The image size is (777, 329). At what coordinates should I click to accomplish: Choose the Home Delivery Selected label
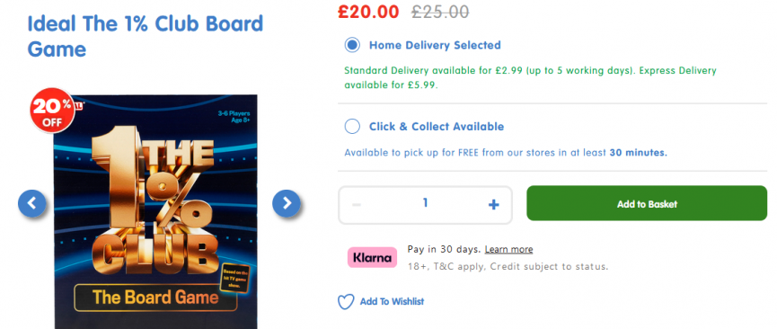click(435, 45)
